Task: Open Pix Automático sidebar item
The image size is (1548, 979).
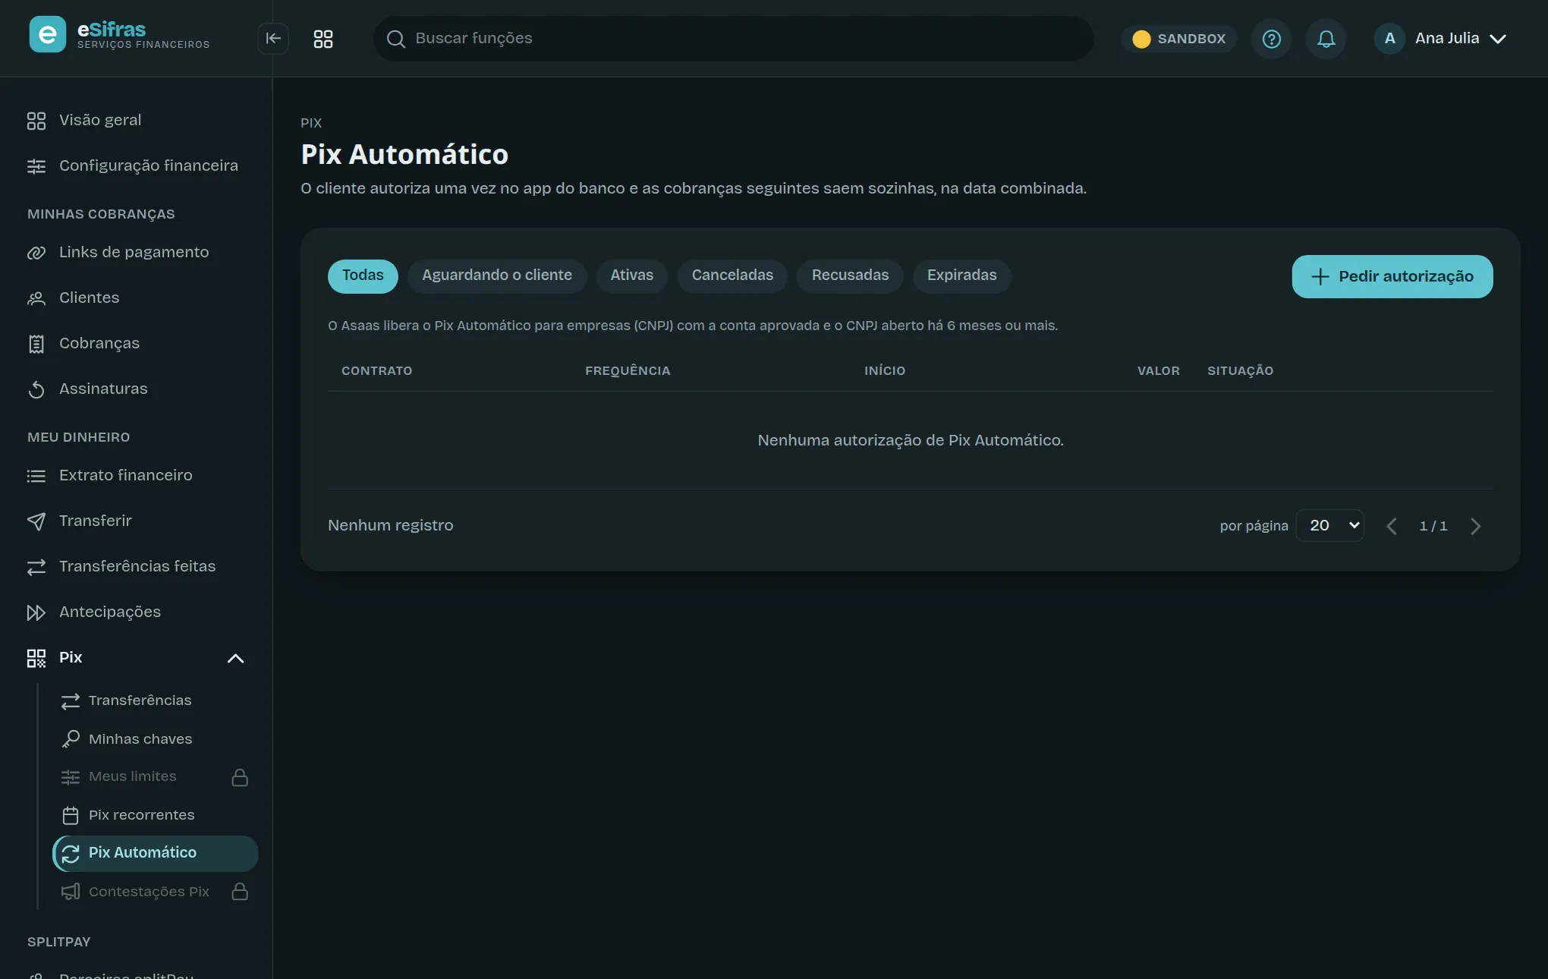Action: pyautogui.click(x=155, y=853)
